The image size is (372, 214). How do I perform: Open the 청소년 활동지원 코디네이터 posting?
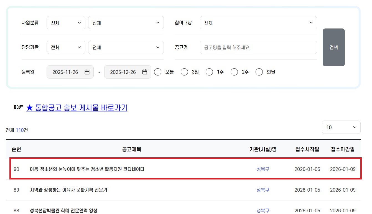87,169
